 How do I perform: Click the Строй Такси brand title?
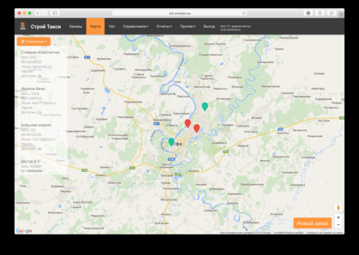pyautogui.click(x=46, y=26)
